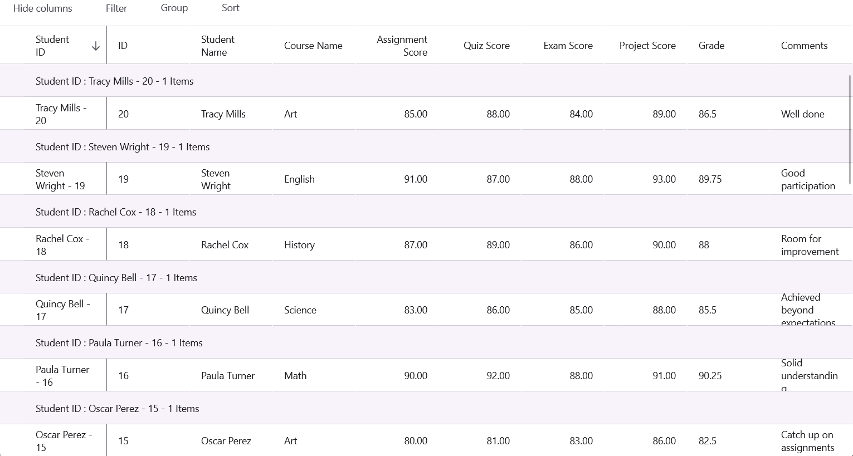Screen dimensions: 853x456
Task: Click the descending sort arrow on Student ID
Action: coord(96,46)
